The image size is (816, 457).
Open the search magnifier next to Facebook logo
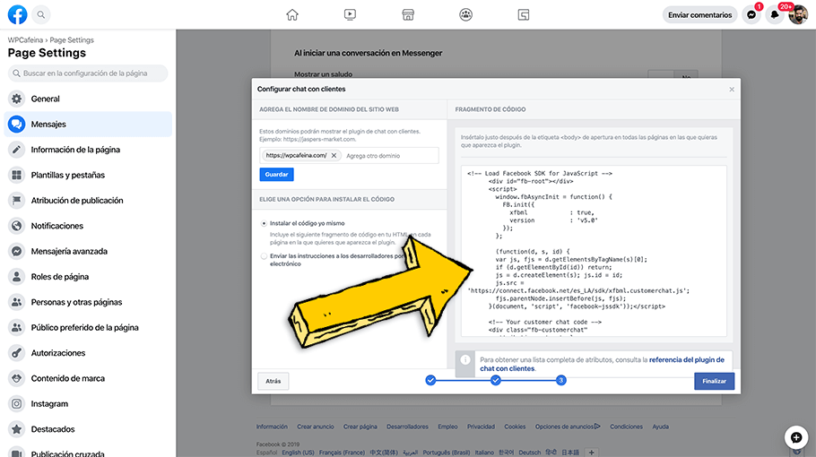point(41,14)
